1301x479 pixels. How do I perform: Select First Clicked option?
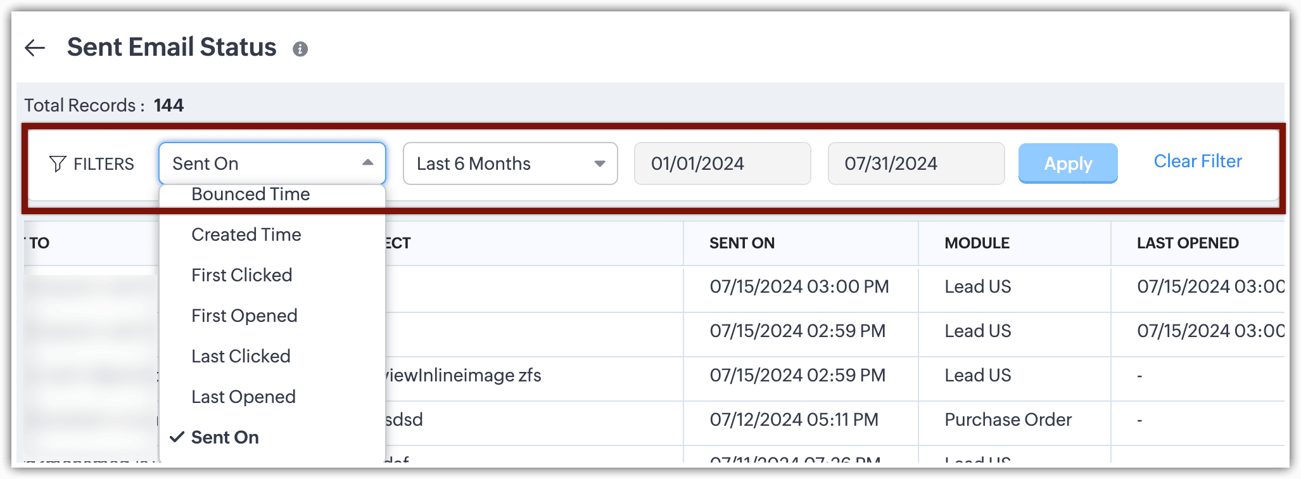click(x=242, y=275)
